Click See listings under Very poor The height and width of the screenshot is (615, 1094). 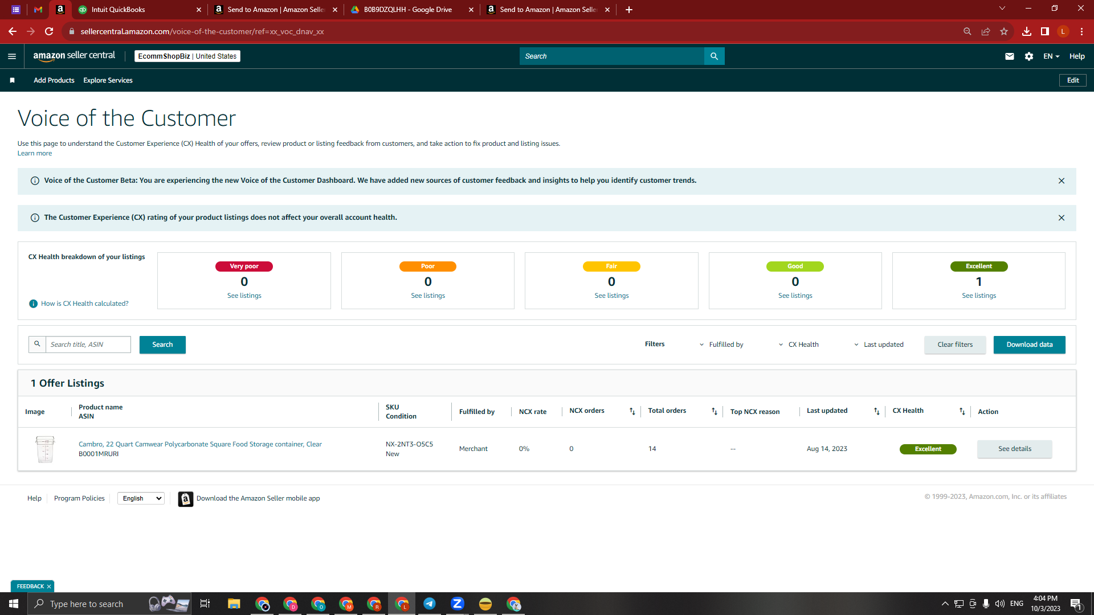coord(244,296)
